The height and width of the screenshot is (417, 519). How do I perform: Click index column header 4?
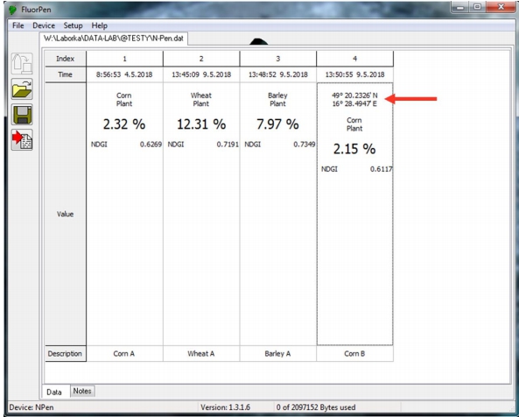pos(354,59)
